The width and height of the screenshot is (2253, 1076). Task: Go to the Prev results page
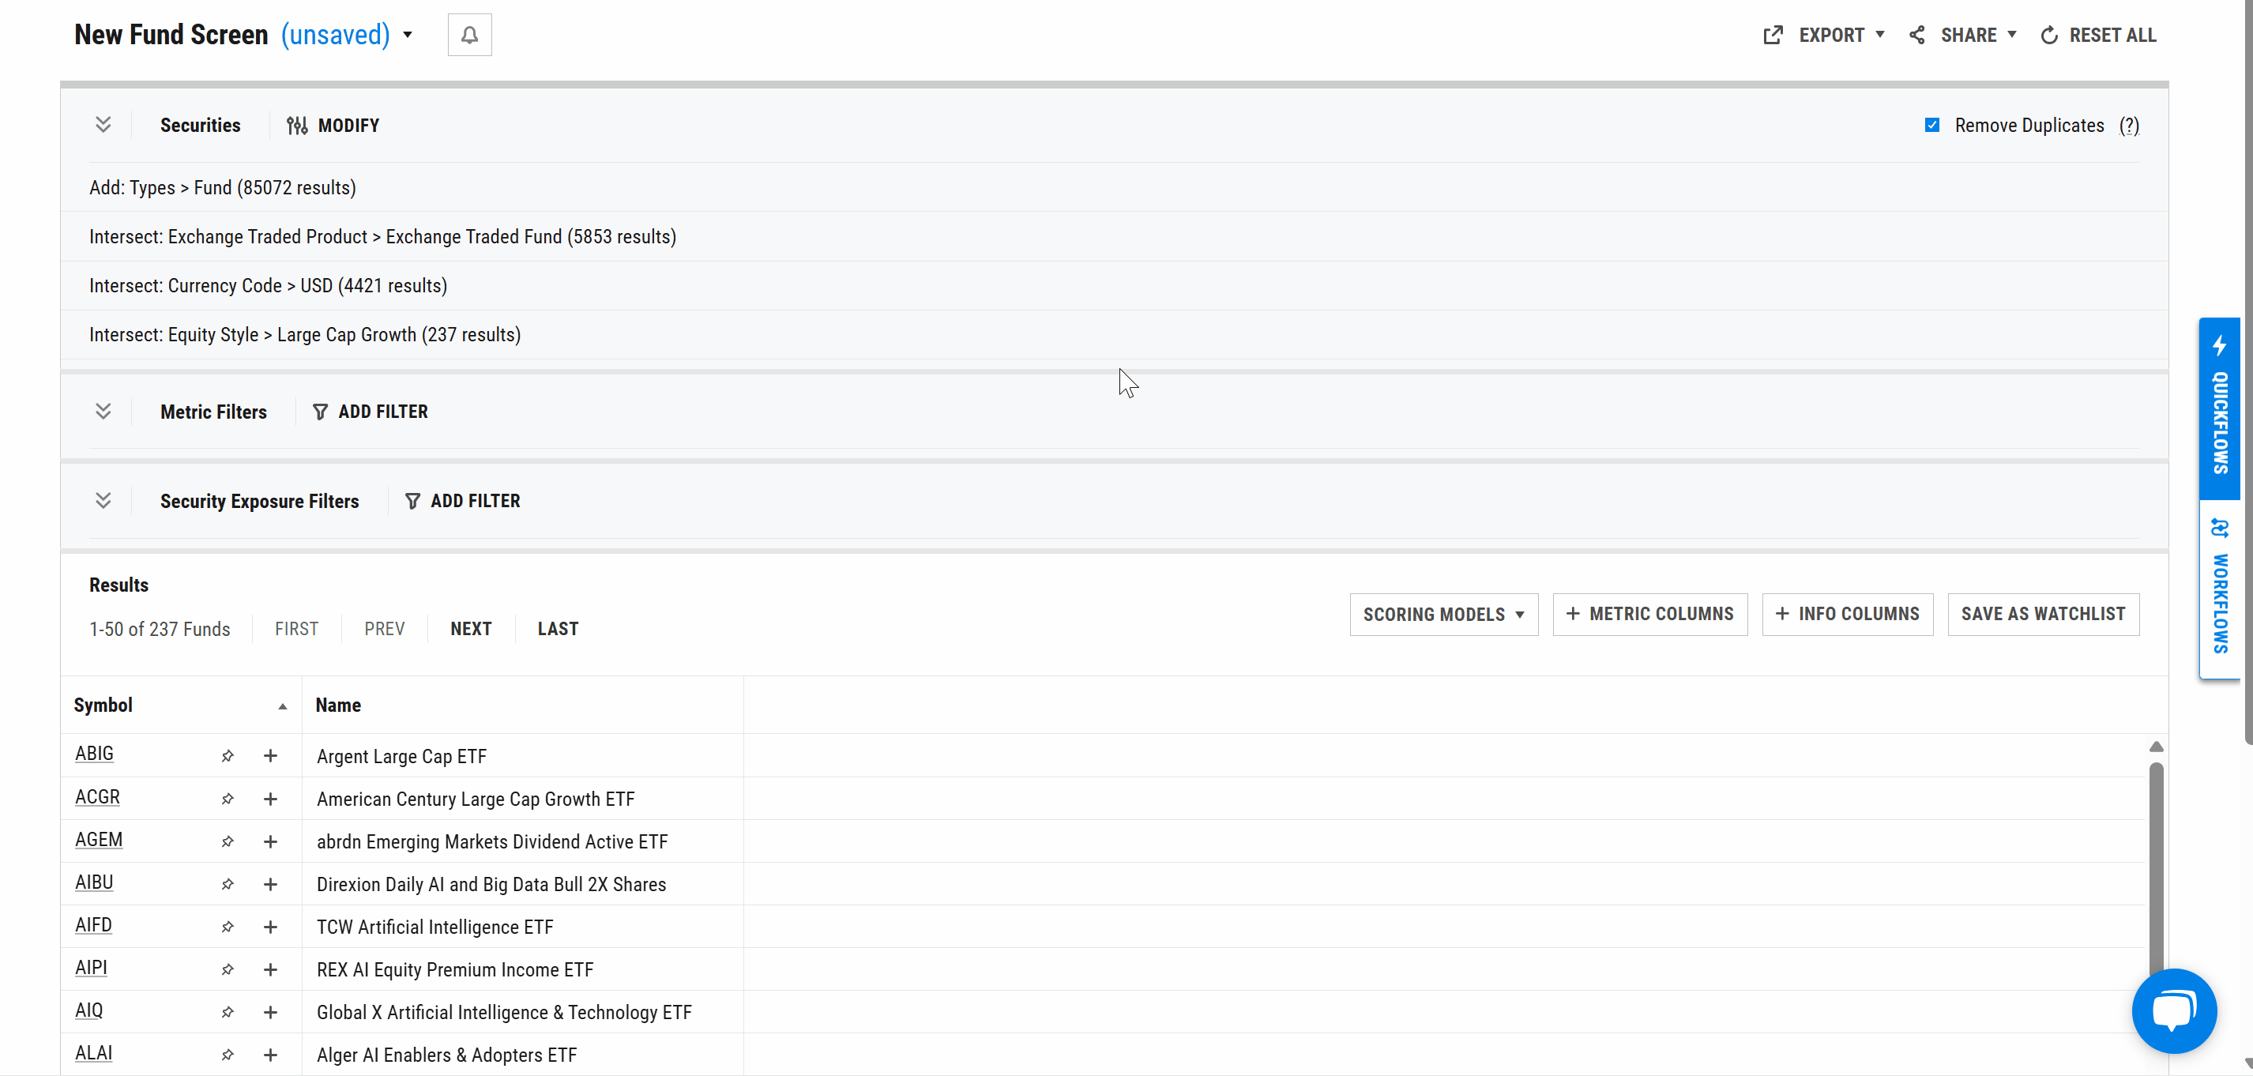tap(385, 629)
